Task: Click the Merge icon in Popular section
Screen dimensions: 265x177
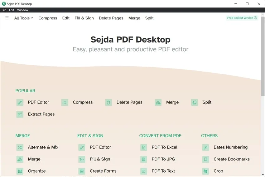Action: pyautogui.click(x=158, y=102)
